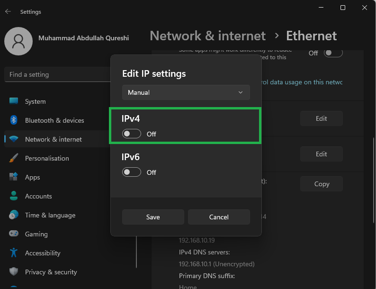Viewport: 376px width, 289px height.
Task: Open Network & internet sidebar item
Action: pos(54,139)
